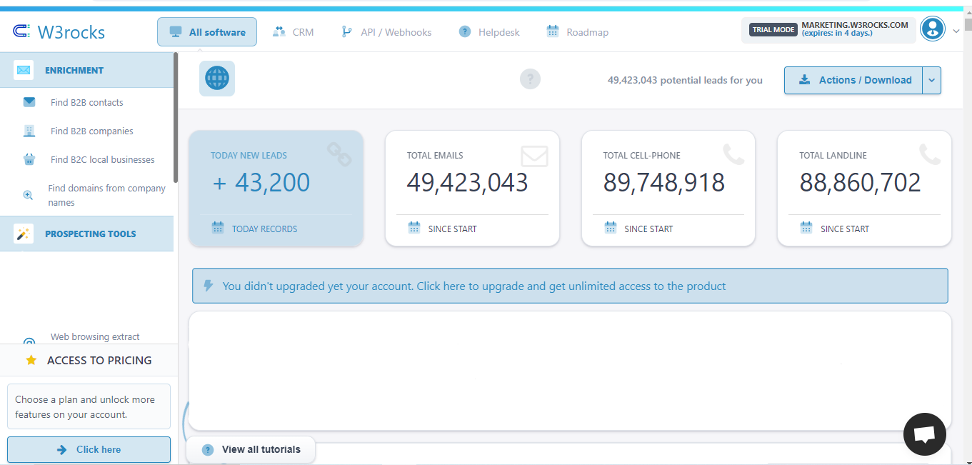Screen dimensions: 972x465
Task: Click the Find B2B companies building icon
Action: coord(29,131)
